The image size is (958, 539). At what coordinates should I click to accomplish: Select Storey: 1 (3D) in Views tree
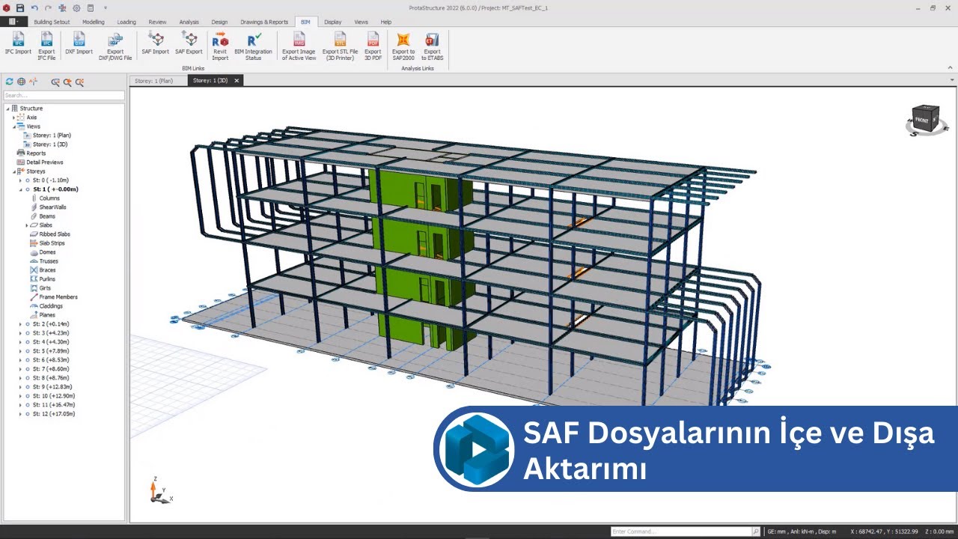(50, 144)
